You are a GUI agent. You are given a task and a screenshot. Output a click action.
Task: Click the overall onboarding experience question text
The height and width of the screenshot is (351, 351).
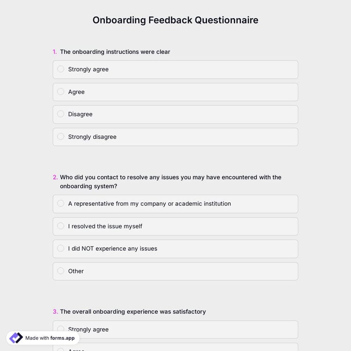click(133, 312)
